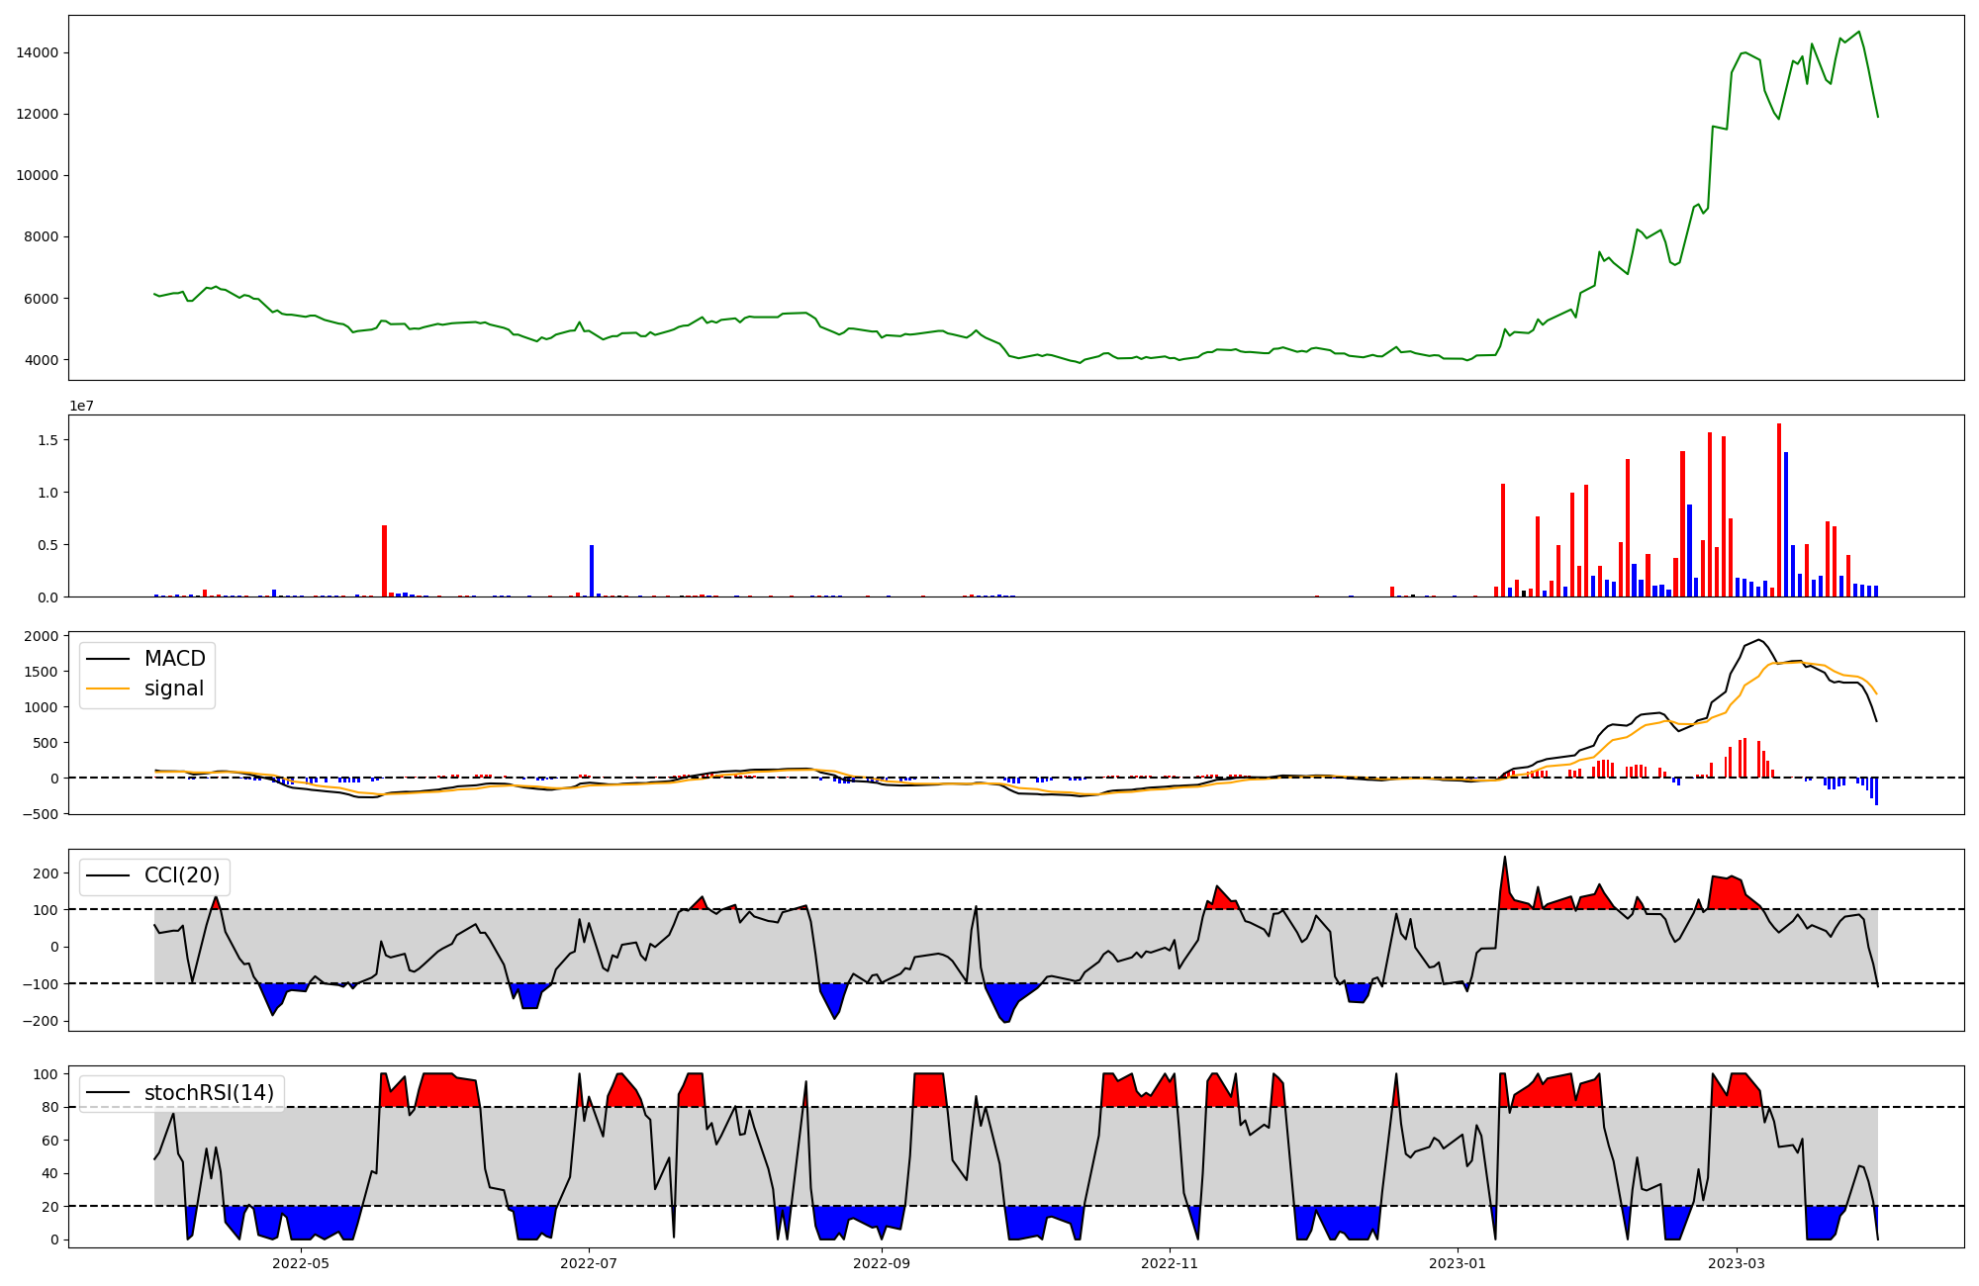The width and height of the screenshot is (1979, 1286).
Task: Click the tall blue volume bar near 2022-07
Action: pyautogui.click(x=592, y=570)
